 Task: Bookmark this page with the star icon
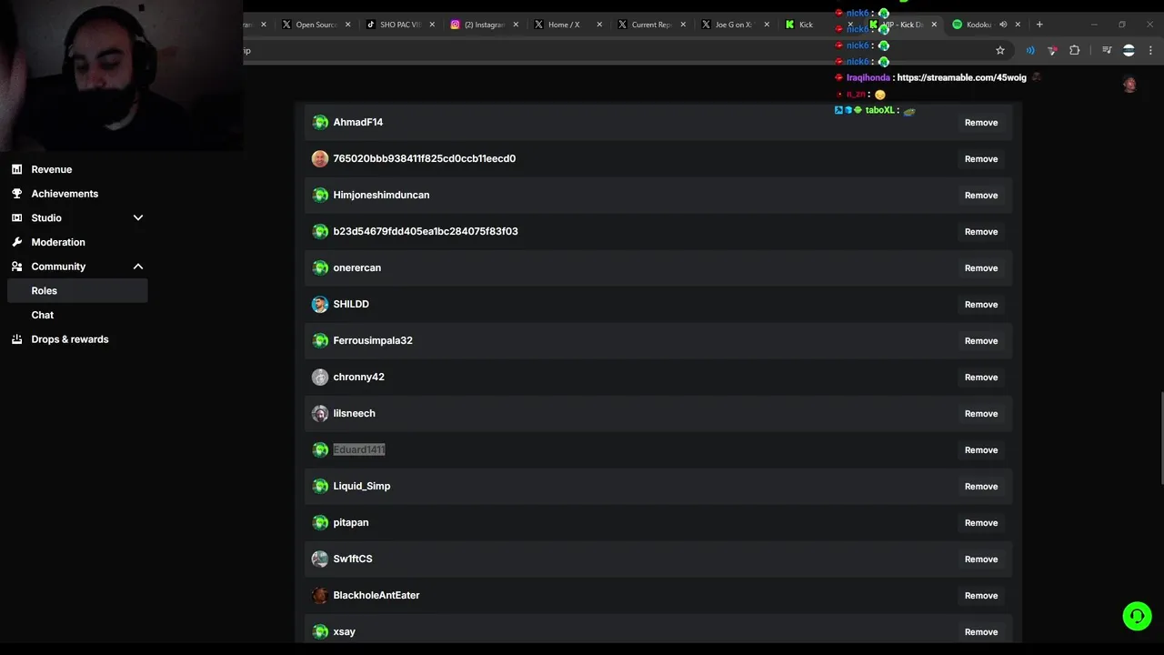click(x=1000, y=51)
